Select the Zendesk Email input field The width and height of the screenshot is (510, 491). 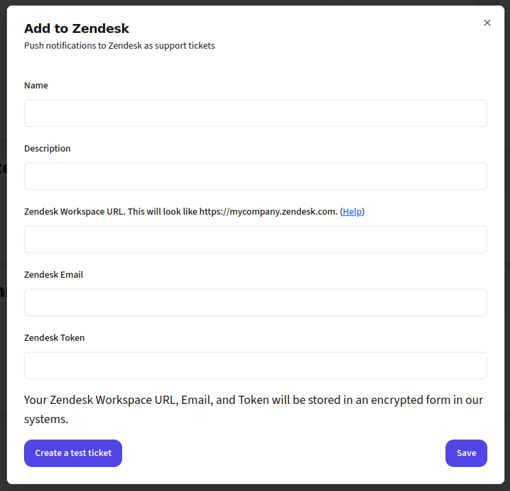(255, 302)
